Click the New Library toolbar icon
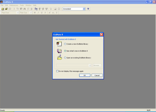 point(3,9)
